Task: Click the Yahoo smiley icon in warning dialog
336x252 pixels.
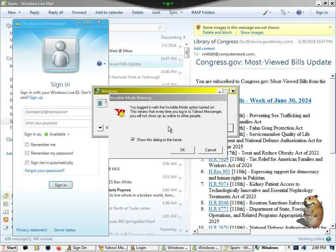Action: 120,113
